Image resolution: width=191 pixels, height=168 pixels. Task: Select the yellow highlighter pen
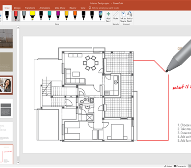pyautogui.click(x=33, y=16)
